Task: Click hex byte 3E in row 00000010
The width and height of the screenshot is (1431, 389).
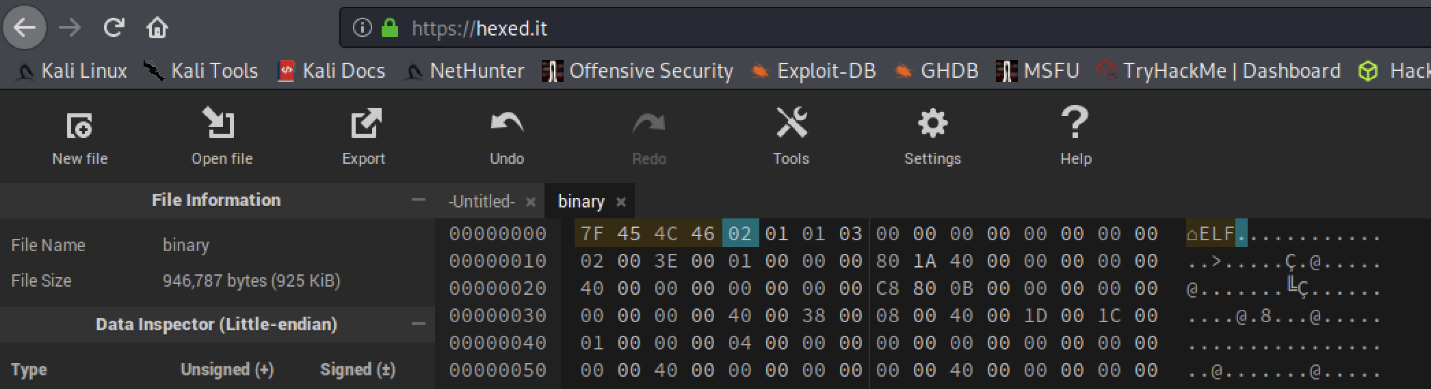Action: (666, 261)
